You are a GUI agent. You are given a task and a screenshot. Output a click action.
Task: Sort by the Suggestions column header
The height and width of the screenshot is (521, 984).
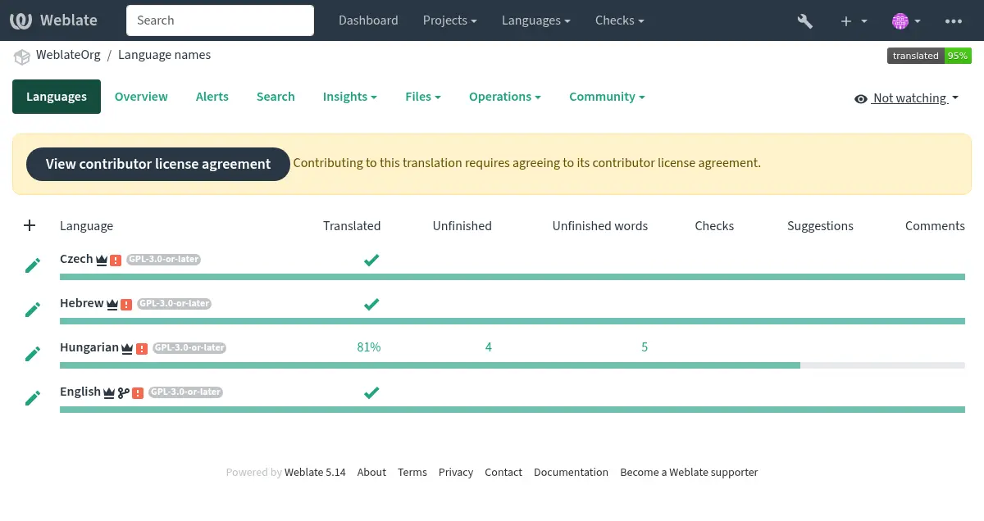tap(820, 226)
